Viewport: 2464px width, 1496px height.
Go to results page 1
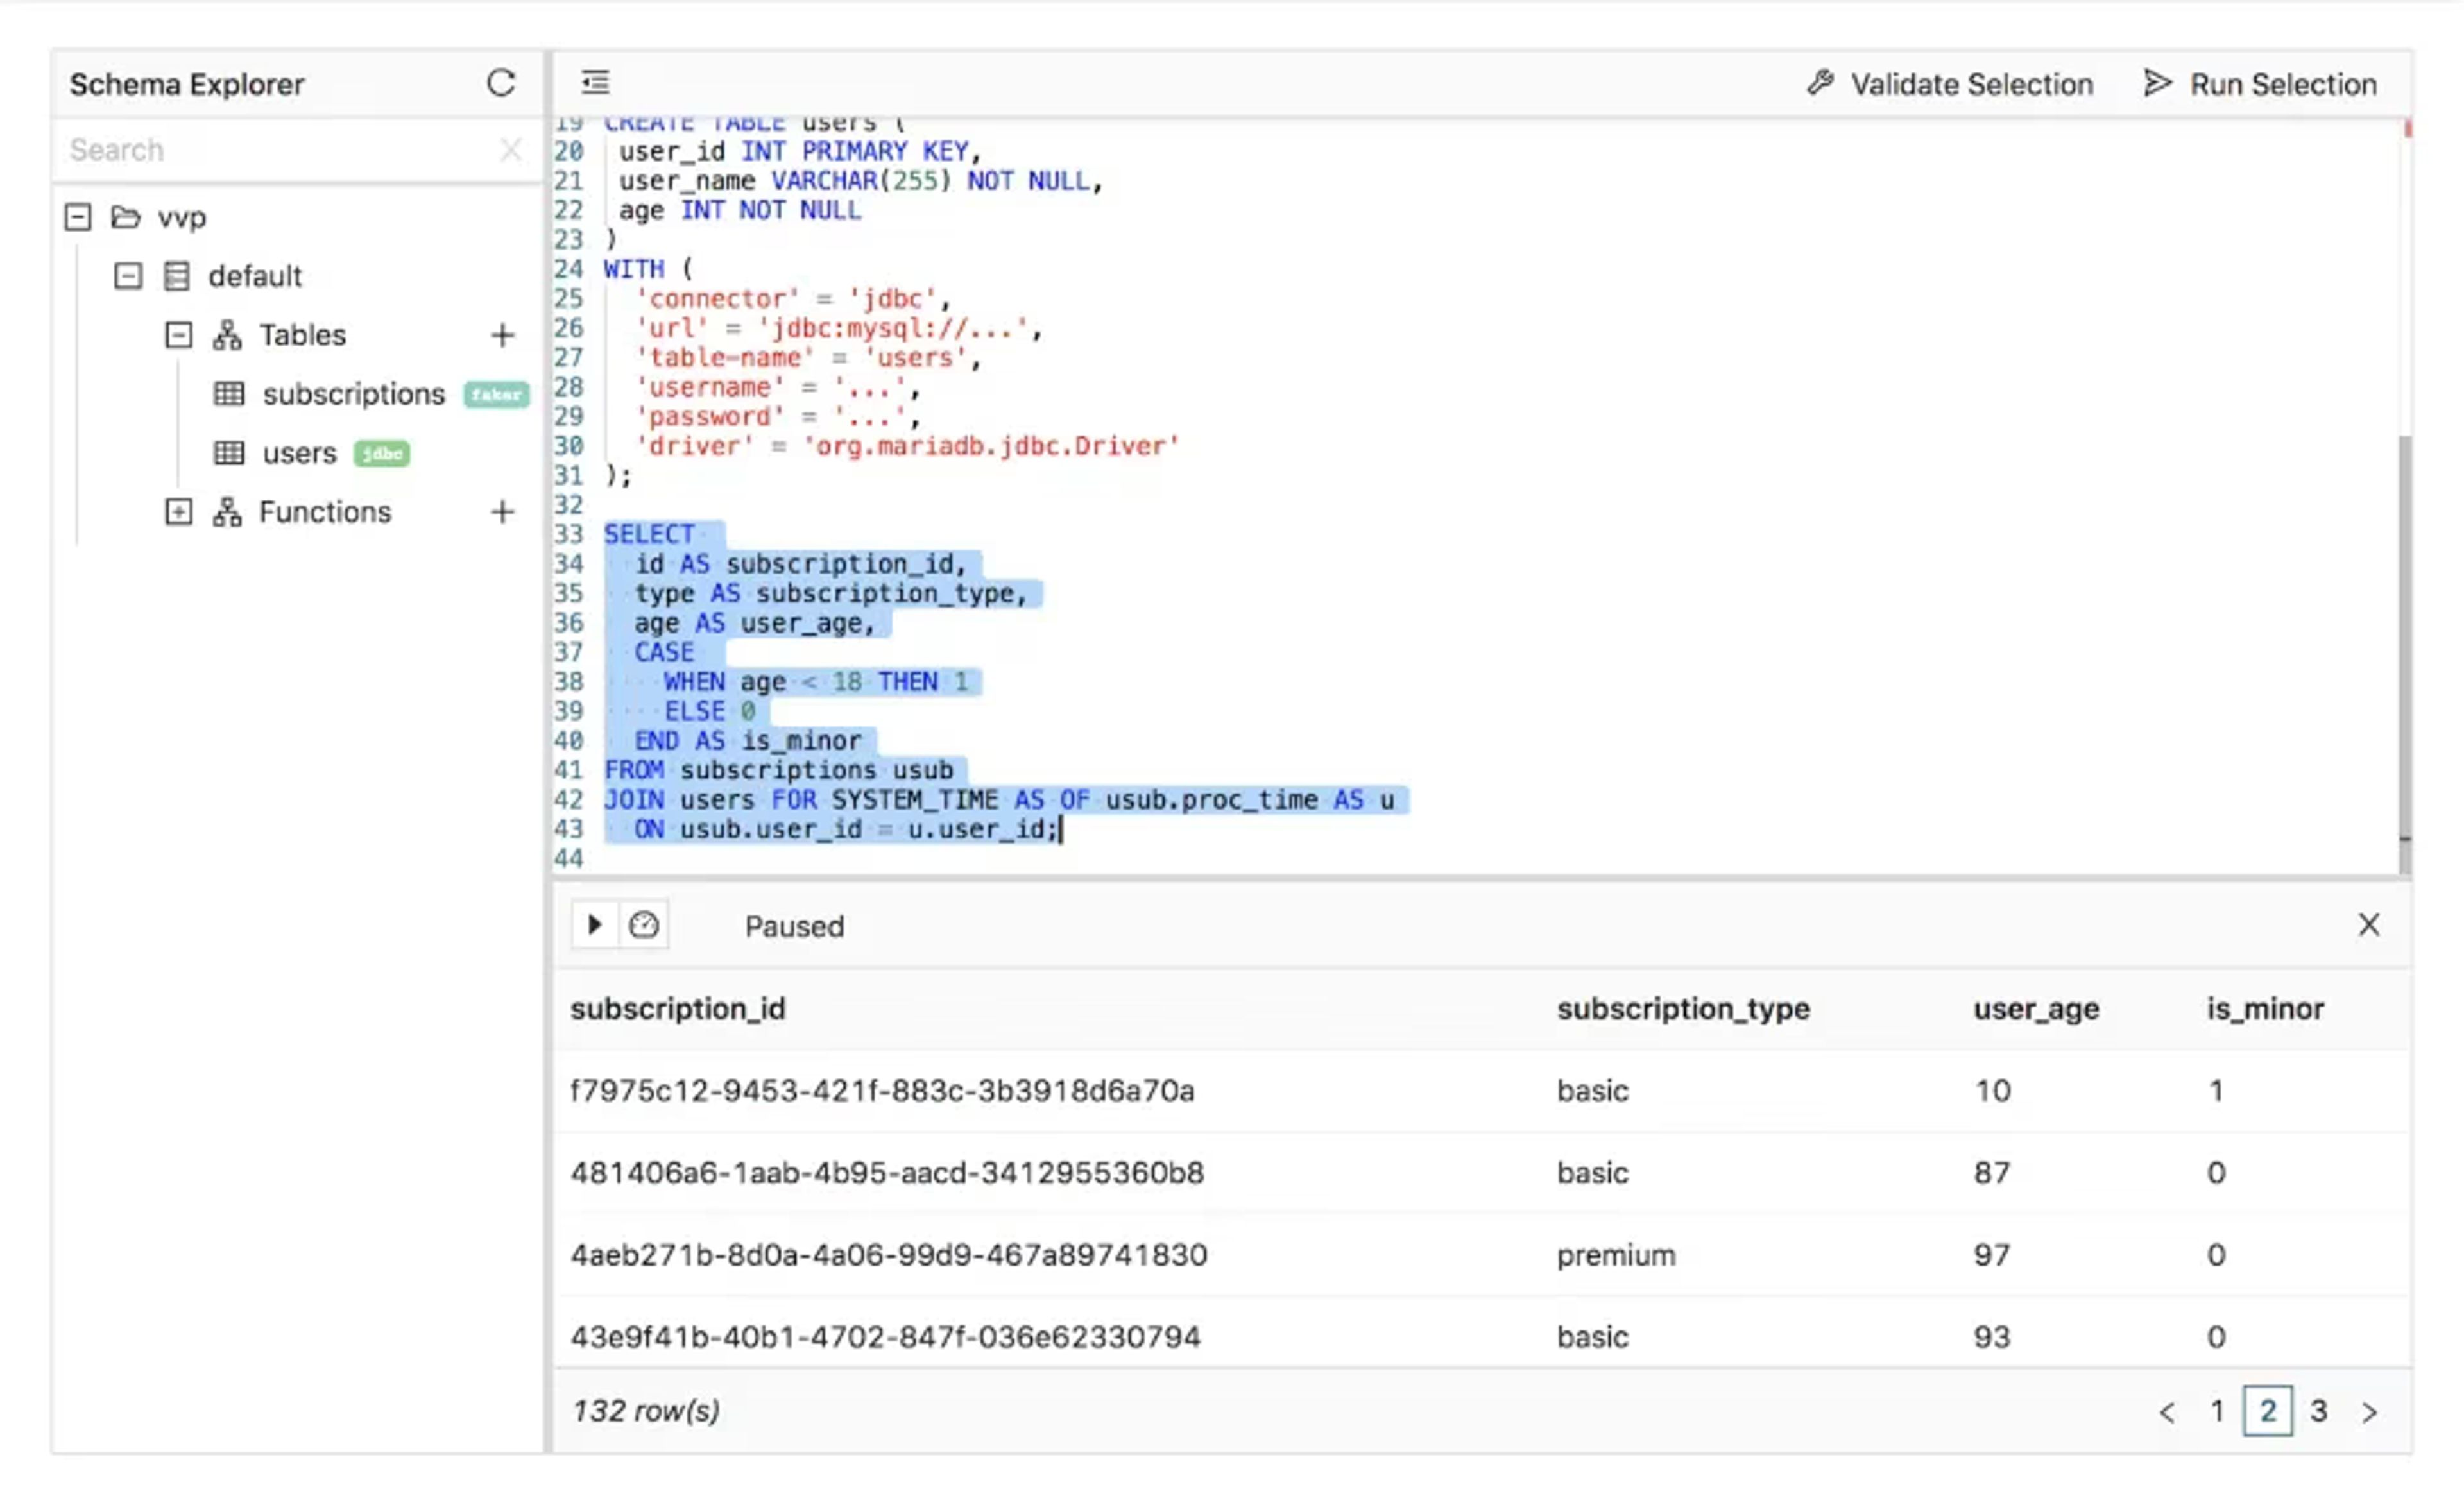[x=2217, y=1411]
